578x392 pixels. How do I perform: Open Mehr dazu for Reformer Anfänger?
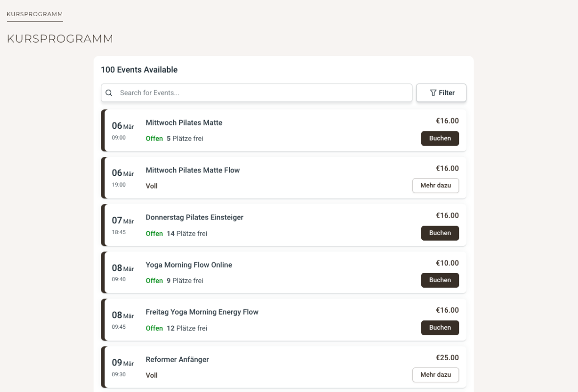[435, 375]
